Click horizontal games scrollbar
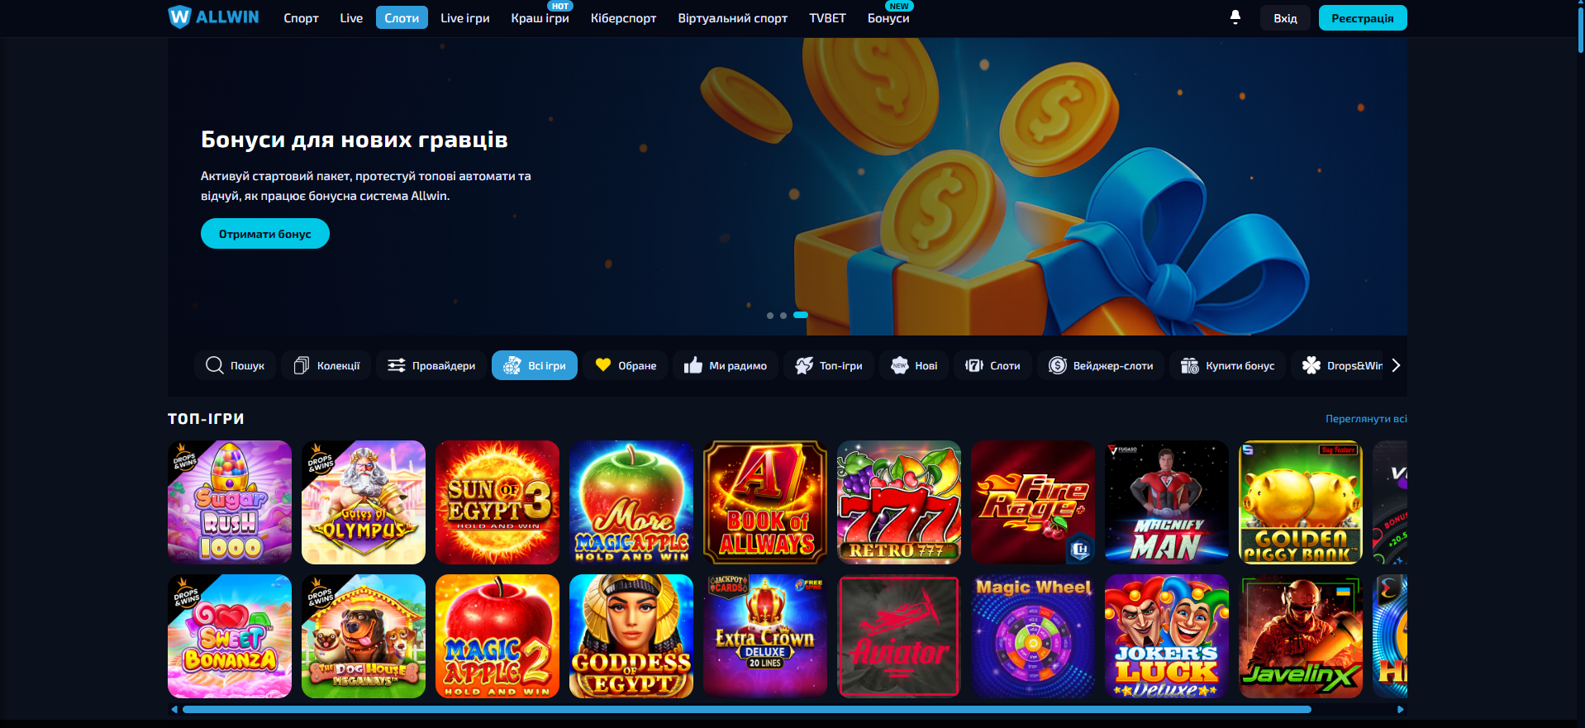This screenshot has height=728, width=1585. (746, 709)
